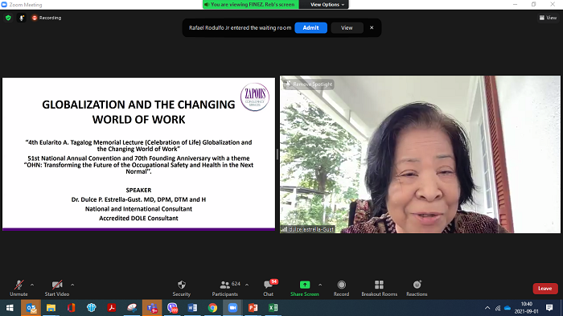Image resolution: width=563 pixels, height=316 pixels.
Task: Start video camera
Action: point(57,289)
